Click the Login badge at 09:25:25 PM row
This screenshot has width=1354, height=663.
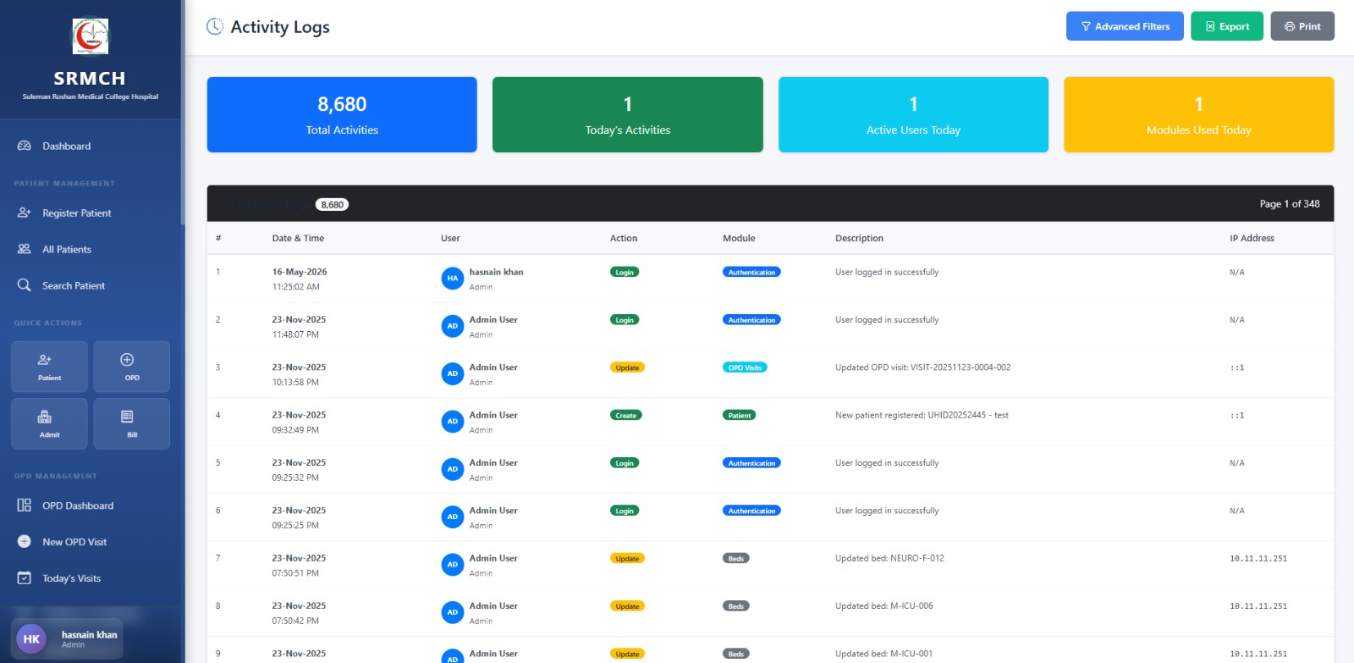(x=625, y=511)
